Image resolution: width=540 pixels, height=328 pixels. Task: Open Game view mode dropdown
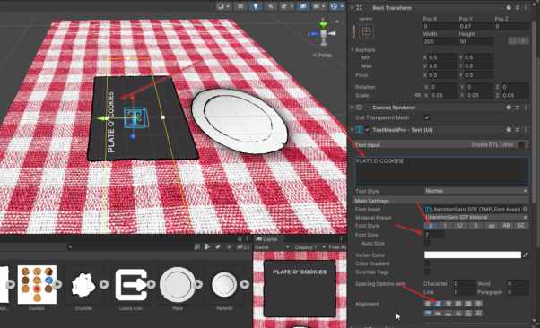point(272,247)
